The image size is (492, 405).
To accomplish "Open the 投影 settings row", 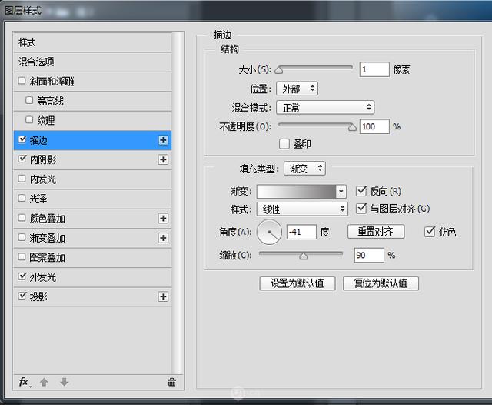I will (x=92, y=296).
